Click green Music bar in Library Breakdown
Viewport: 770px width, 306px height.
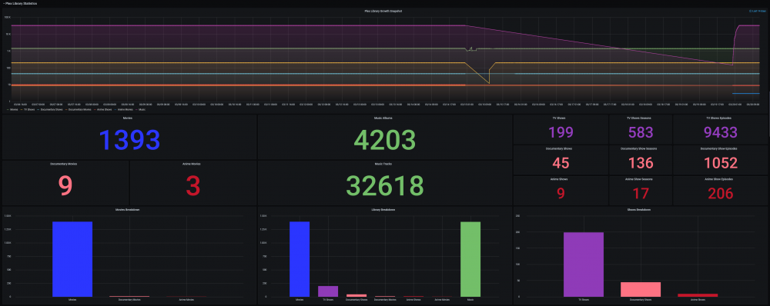pos(470,259)
